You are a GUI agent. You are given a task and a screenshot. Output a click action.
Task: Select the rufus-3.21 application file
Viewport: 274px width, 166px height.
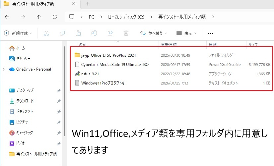(90, 74)
